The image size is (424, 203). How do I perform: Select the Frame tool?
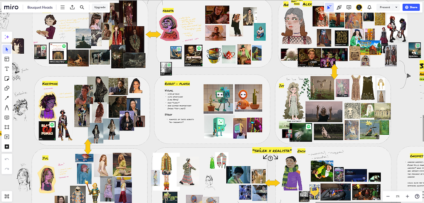point(7,127)
